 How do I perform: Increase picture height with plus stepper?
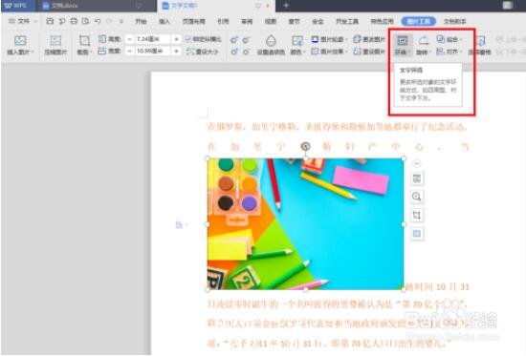point(176,39)
